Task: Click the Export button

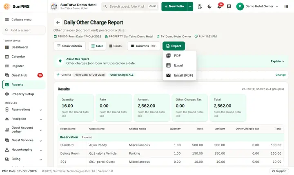Action: [x=174, y=46]
